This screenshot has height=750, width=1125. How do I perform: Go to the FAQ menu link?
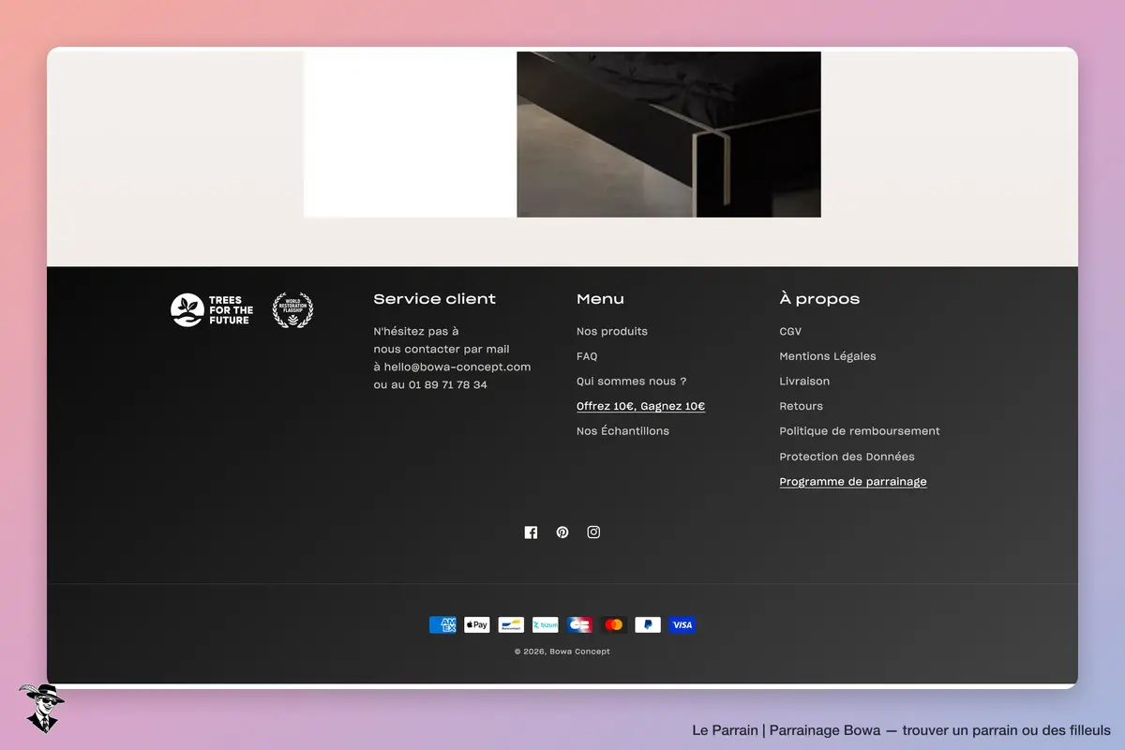tap(587, 356)
